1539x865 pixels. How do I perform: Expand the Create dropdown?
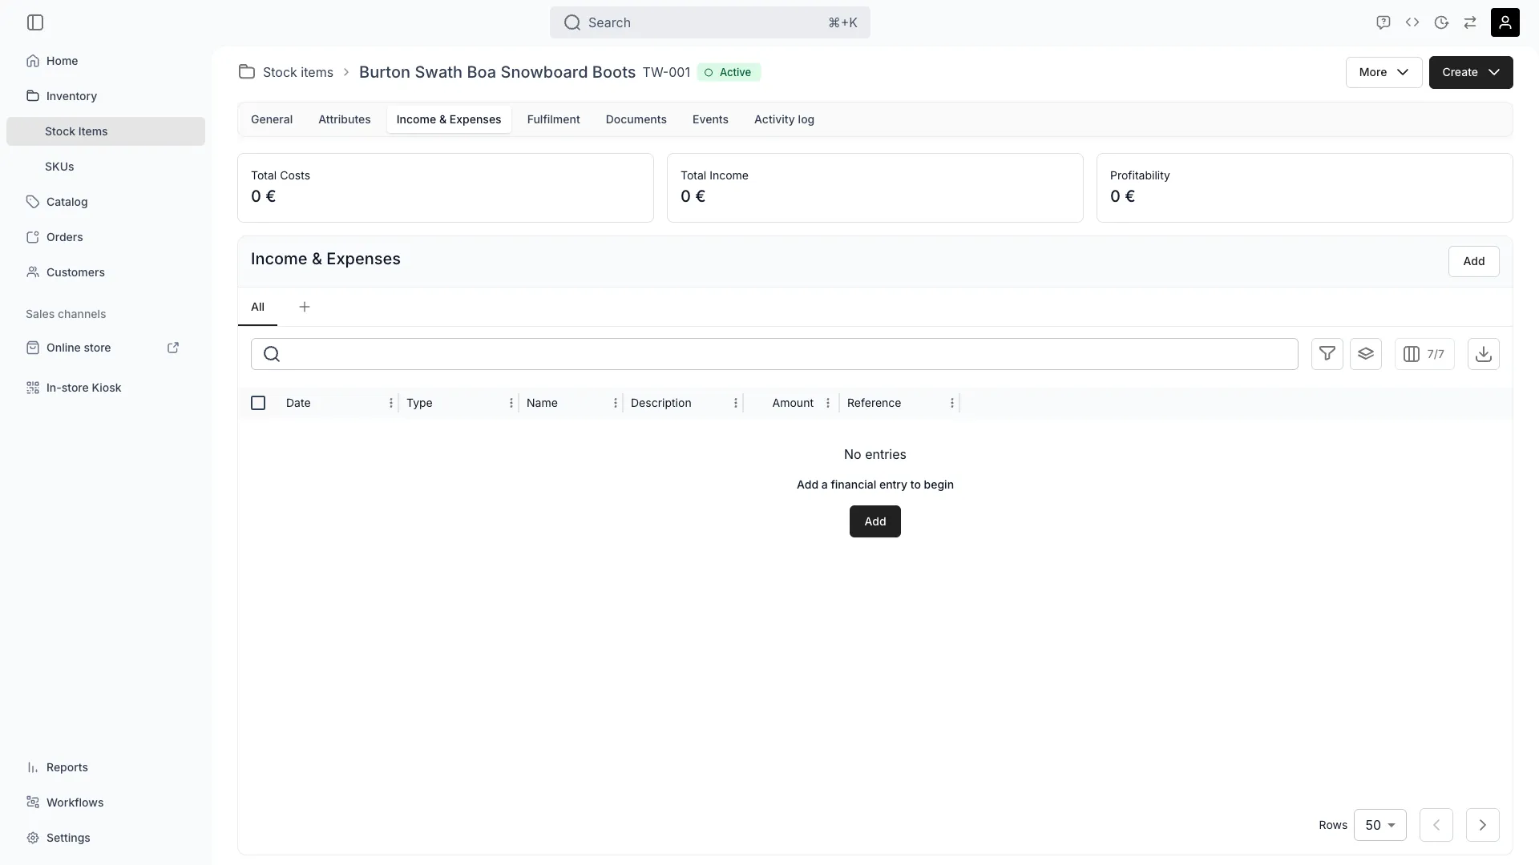coord(1471,72)
